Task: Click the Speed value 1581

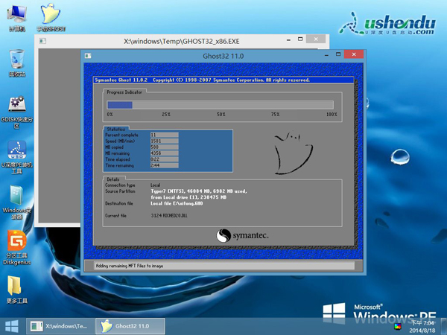Action: pos(165,141)
